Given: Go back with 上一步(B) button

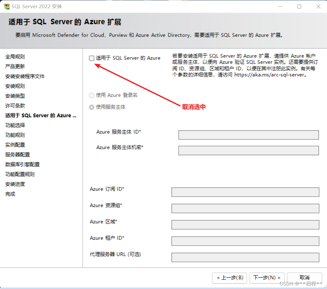Looking at the screenshot, I should click(229, 278).
